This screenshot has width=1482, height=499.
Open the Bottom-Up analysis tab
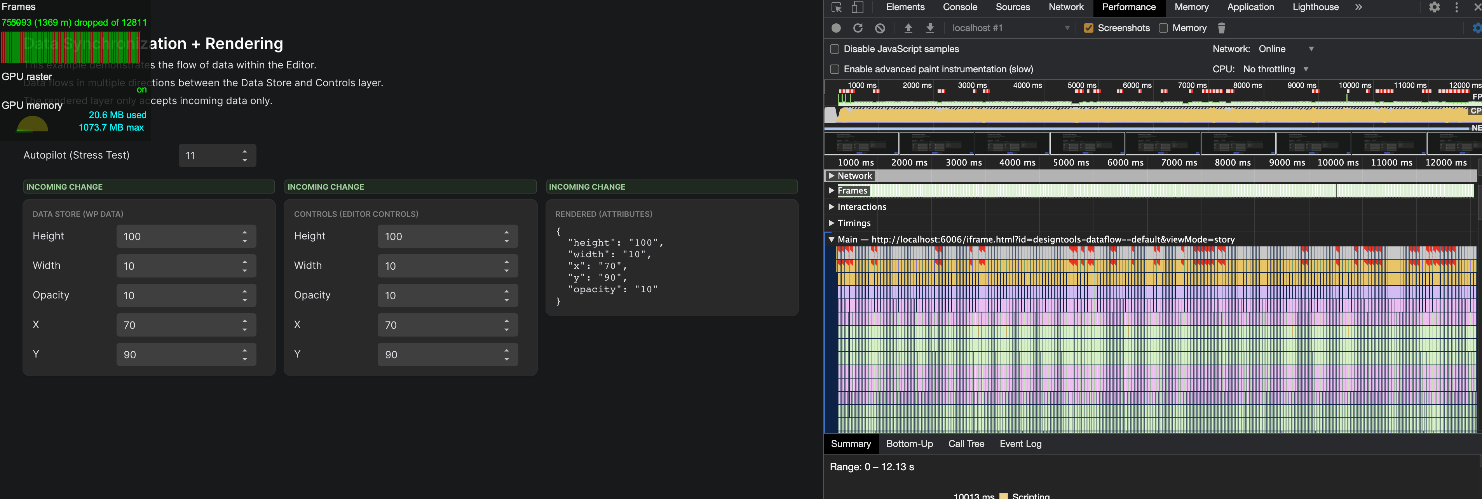[x=910, y=444]
